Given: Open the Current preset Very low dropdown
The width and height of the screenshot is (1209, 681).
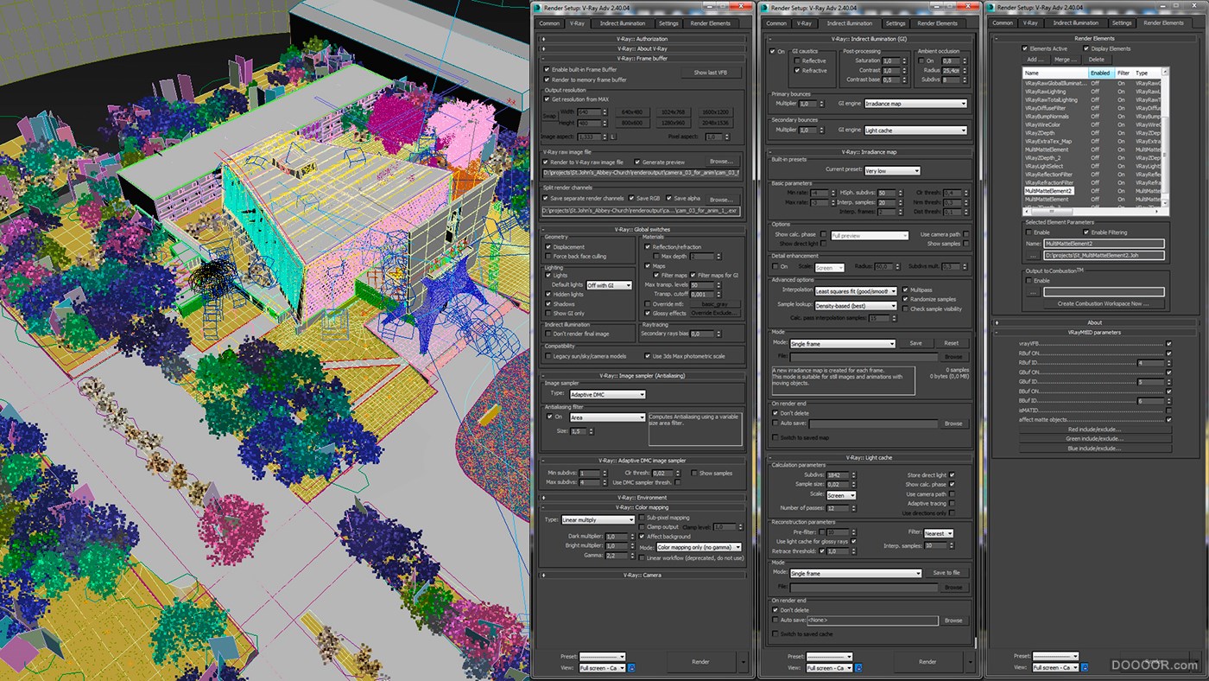Looking at the screenshot, I should [892, 170].
